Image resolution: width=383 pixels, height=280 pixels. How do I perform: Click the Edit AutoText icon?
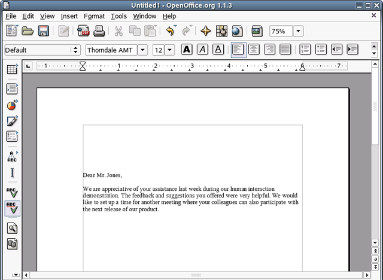pos(12,157)
